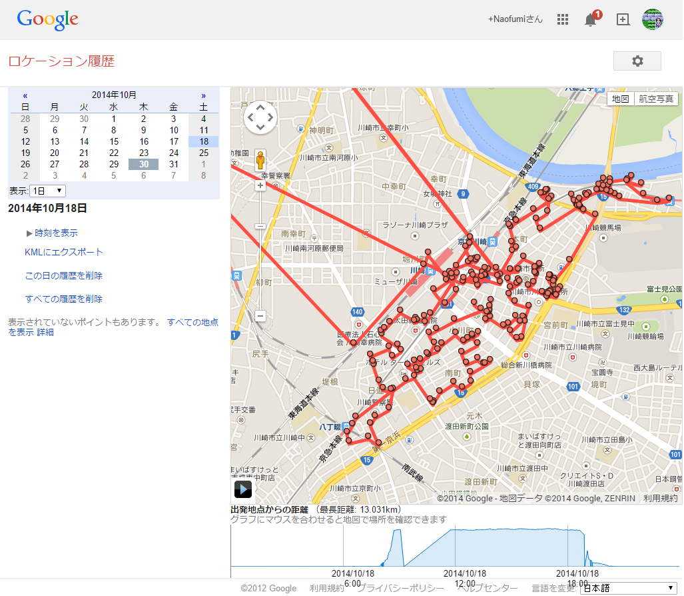Viewport: 684px width, 596px height.
Task: Zoom out with map minus button
Action: (260, 316)
